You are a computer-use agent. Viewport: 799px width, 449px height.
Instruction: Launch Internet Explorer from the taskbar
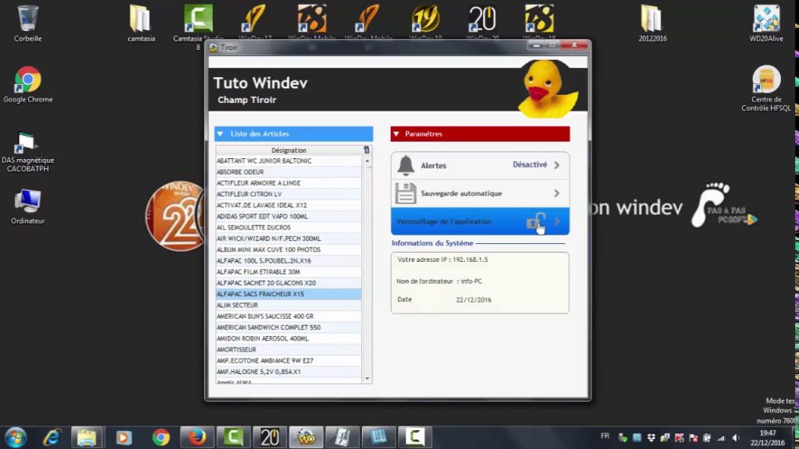point(51,437)
